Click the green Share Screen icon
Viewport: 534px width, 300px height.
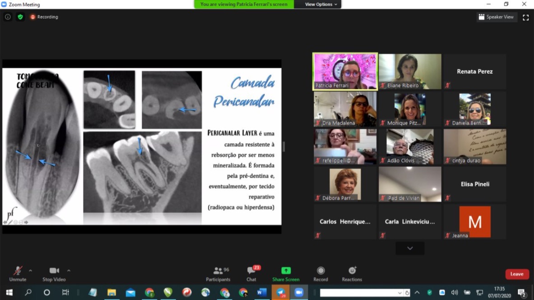pos(286,271)
